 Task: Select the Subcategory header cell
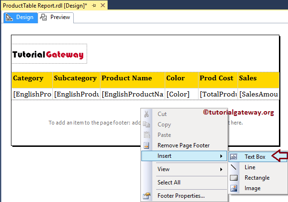pyautogui.click(x=77, y=80)
